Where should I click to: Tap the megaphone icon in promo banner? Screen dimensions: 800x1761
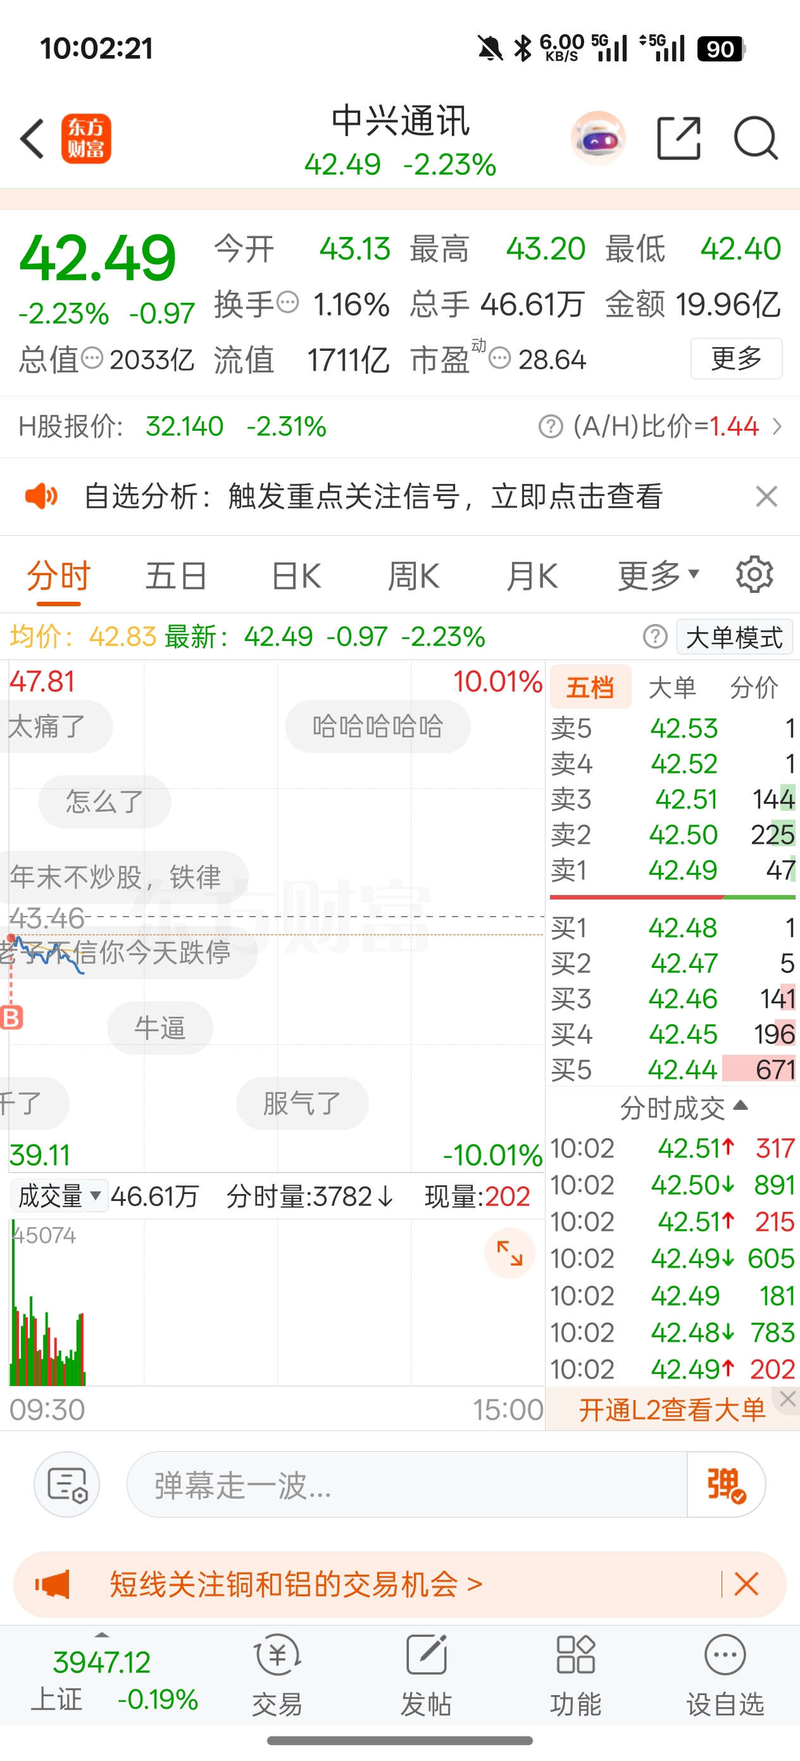53,1584
